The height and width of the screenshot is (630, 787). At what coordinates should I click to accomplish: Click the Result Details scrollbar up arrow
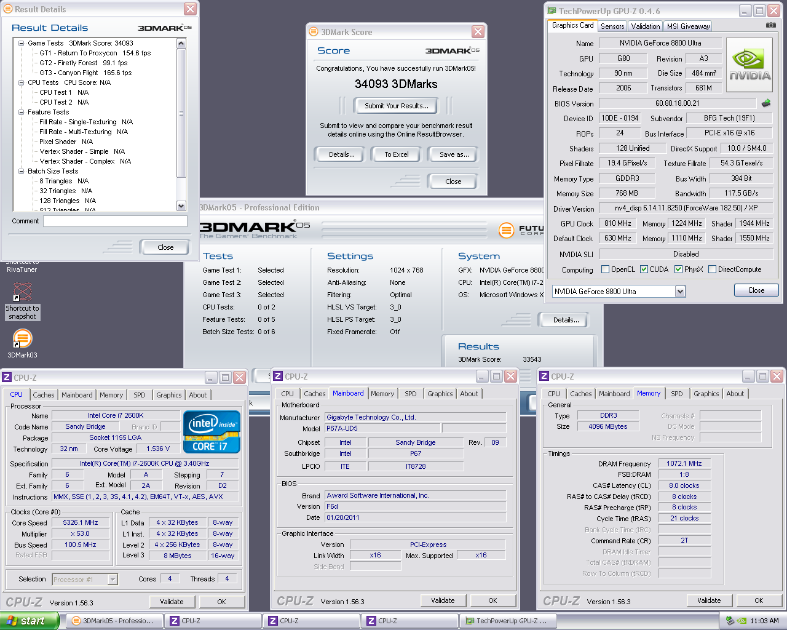click(181, 43)
